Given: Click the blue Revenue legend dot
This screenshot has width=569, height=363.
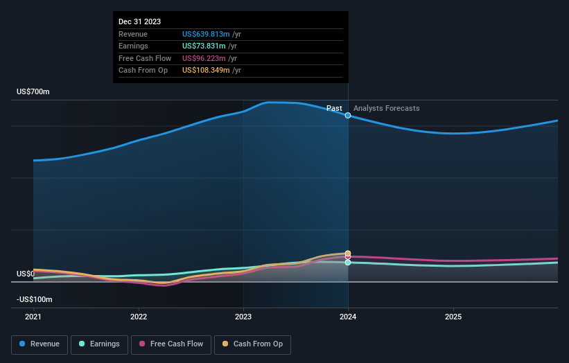Looking at the screenshot, I should tap(22, 344).
